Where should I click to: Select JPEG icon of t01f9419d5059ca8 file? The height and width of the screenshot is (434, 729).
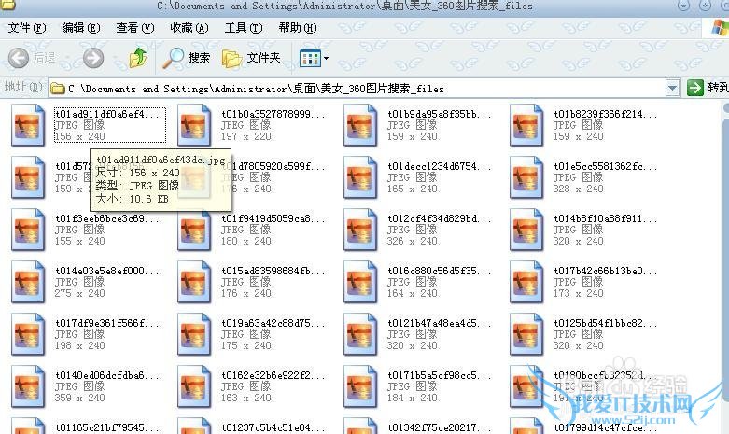click(194, 230)
